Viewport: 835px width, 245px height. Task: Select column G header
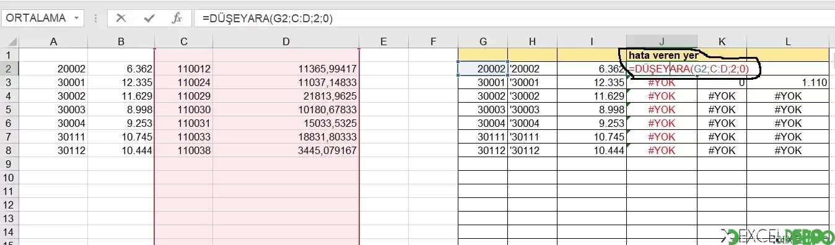pos(483,41)
